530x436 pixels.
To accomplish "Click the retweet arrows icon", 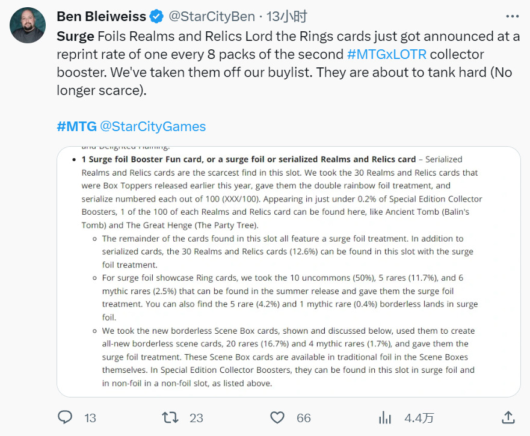I will point(171,417).
